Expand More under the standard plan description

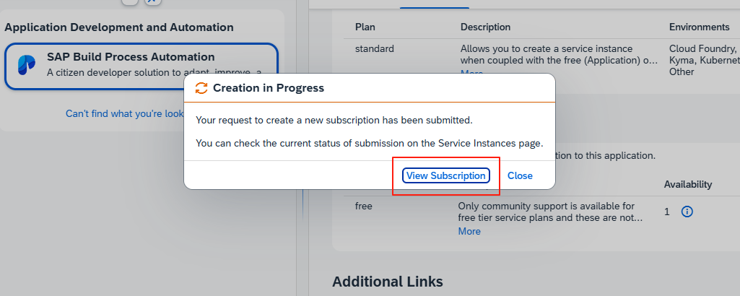pos(471,72)
